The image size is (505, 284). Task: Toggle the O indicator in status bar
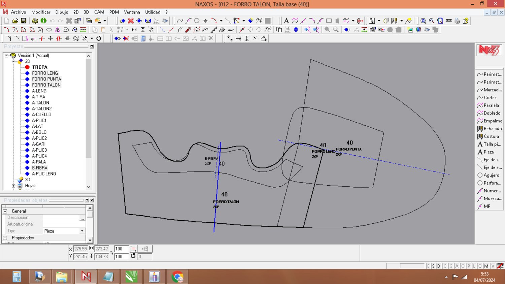463,266
